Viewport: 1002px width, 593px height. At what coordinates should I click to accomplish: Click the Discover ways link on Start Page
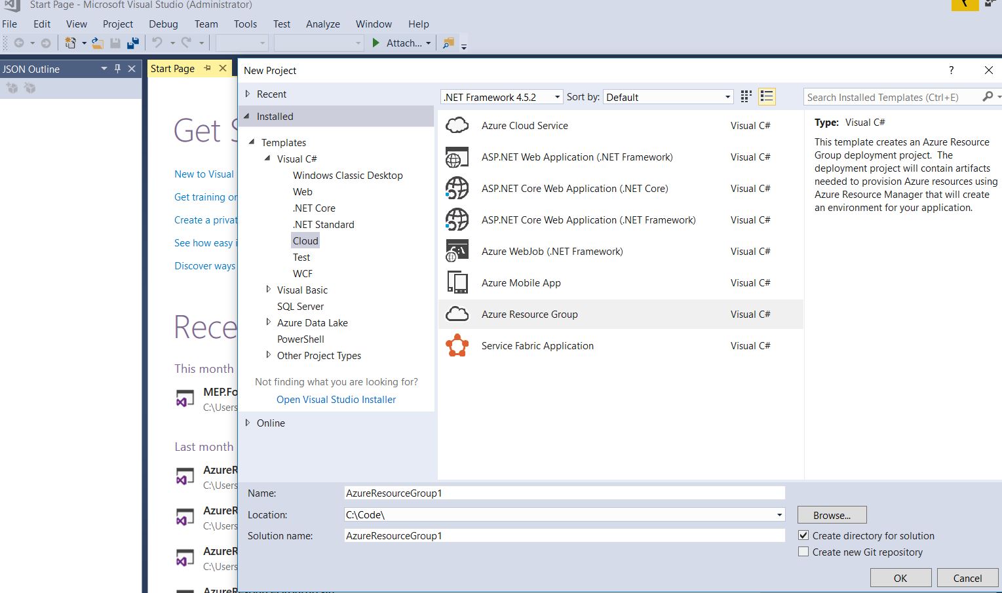205,266
